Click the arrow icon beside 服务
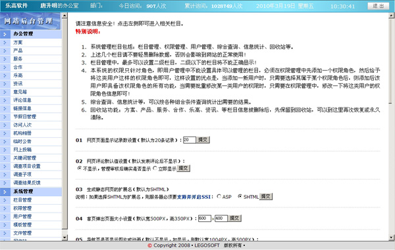 5,59
